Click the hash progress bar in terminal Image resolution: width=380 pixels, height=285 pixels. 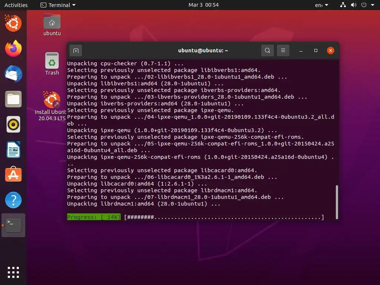click(x=224, y=217)
